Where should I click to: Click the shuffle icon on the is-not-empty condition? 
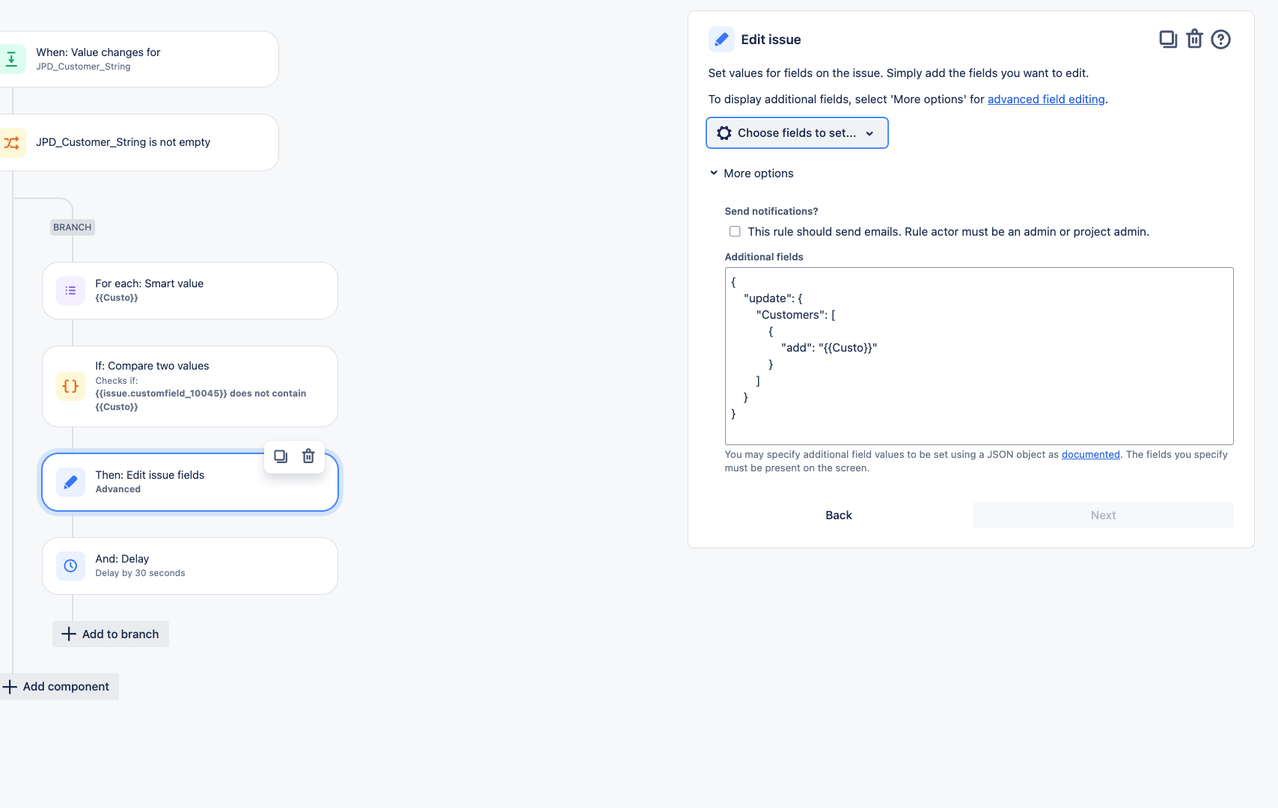pyautogui.click(x=13, y=142)
